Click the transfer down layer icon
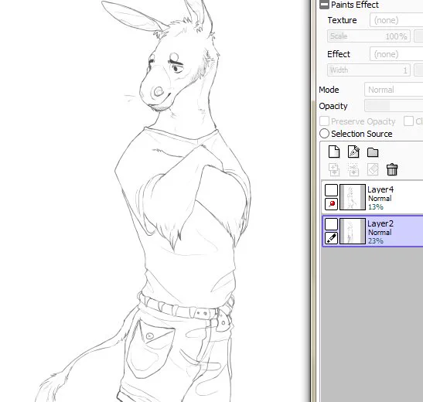Viewport: 423px width, 402px height. 334,169
